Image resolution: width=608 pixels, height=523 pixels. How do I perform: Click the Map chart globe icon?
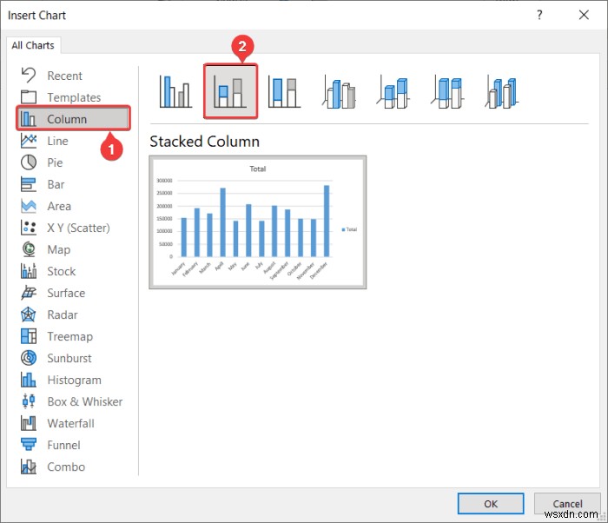point(29,249)
